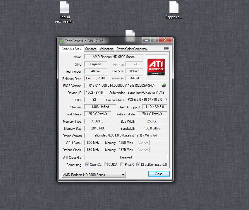Click the Memory Type field GDDR5
Screen dimensions: 249x210
pos(98,121)
